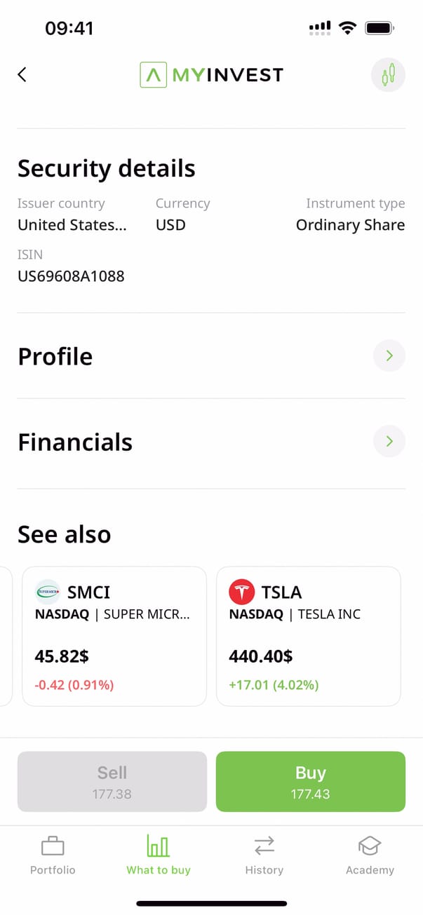Tap the back arrow icon

pyautogui.click(x=22, y=75)
